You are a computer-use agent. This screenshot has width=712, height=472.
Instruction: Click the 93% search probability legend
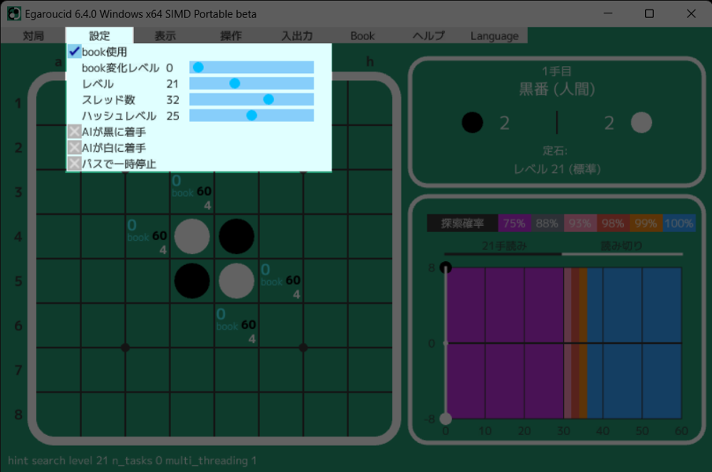580,223
